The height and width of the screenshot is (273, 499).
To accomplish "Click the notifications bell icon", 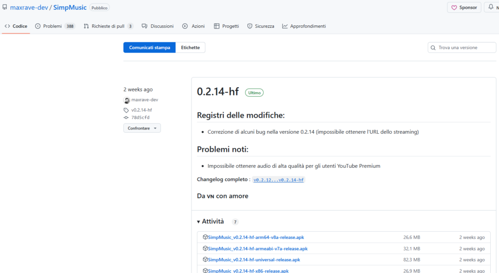I will pos(491,7).
